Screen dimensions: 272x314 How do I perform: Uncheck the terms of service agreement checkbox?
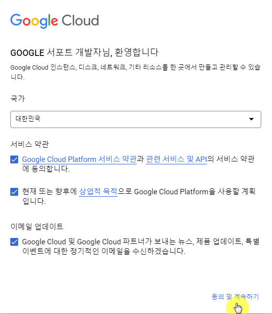14,159
